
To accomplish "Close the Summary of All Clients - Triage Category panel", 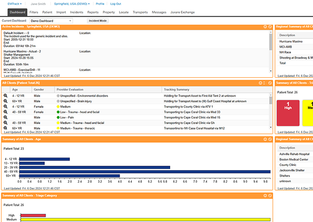I will [x=270, y=195].
